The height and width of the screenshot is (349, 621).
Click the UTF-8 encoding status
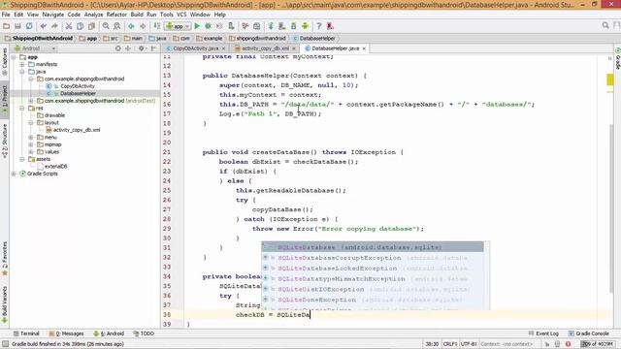[x=469, y=344]
